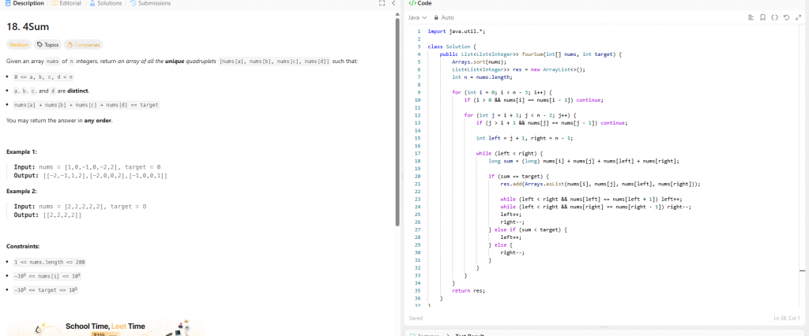This screenshot has width=809, height=336.
Task: Click the format code icon
Action: click(751, 17)
